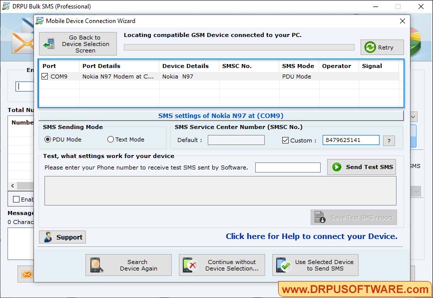Open the dropdown near the top right edge
The image size is (433, 298).
[413, 116]
